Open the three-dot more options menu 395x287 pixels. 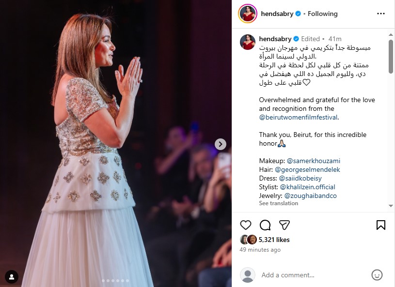click(380, 14)
